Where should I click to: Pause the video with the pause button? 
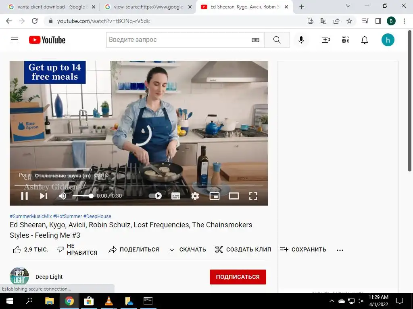25,196
